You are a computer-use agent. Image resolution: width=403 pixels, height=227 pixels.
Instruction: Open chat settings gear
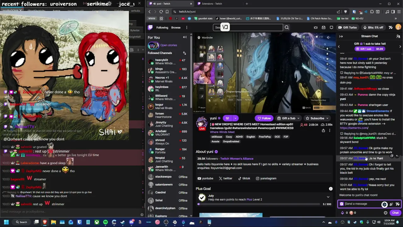[x=385, y=213]
